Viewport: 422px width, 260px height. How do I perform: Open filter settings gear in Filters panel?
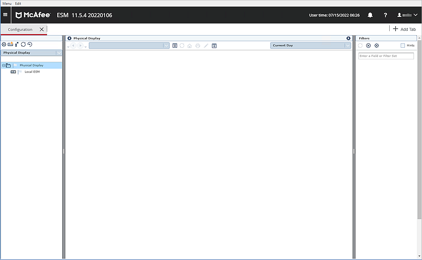[376, 45]
